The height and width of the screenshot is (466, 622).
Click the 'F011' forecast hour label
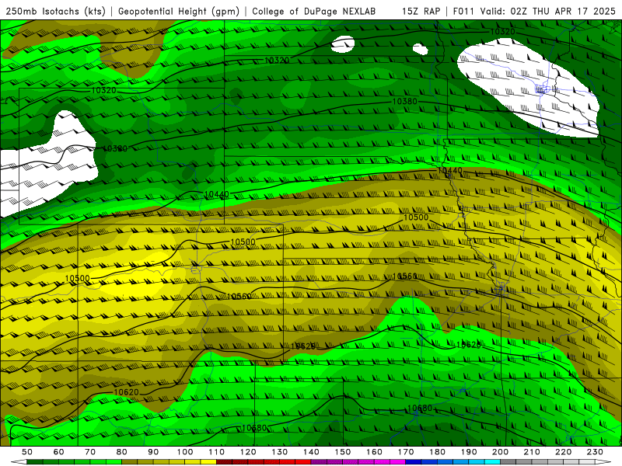[463, 11]
